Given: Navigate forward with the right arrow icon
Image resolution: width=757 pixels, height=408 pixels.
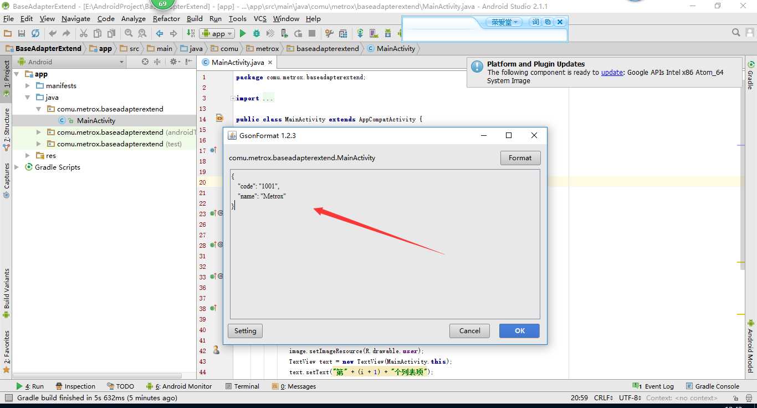Looking at the screenshot, I should pyautogui.click(x=173, y=33).
